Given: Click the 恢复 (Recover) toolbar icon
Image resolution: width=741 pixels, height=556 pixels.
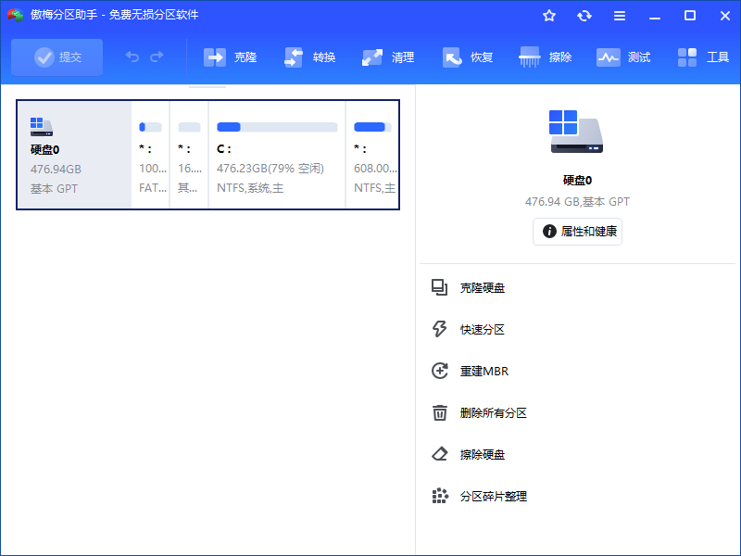Looking at the screenshot, I should coord(466,57).
